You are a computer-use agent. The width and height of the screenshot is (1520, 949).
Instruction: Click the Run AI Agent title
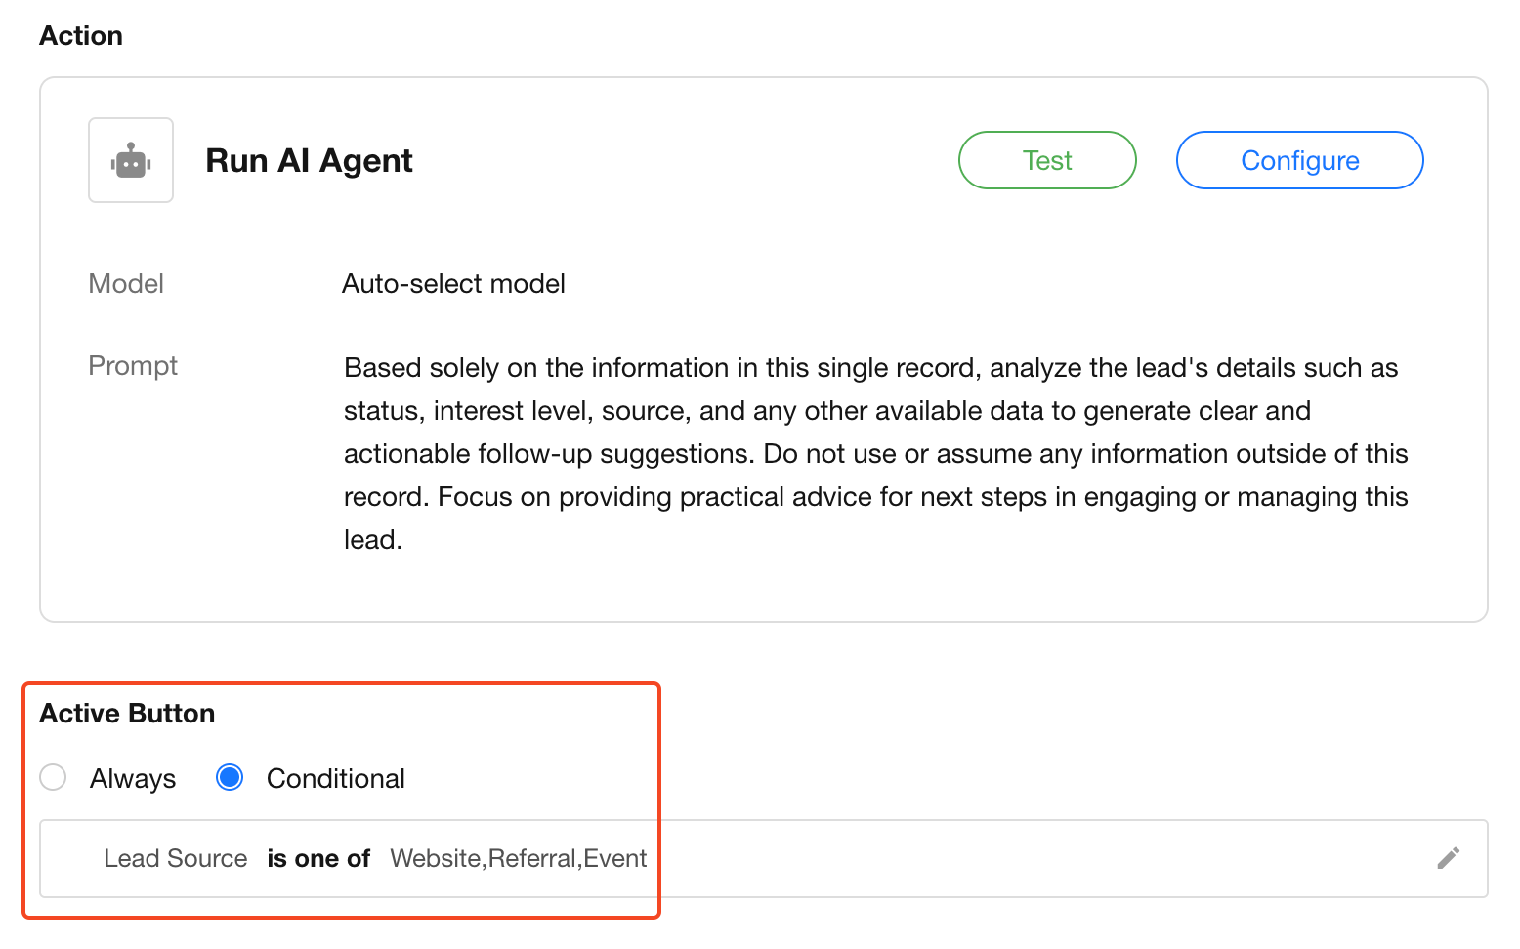(309, 161)
